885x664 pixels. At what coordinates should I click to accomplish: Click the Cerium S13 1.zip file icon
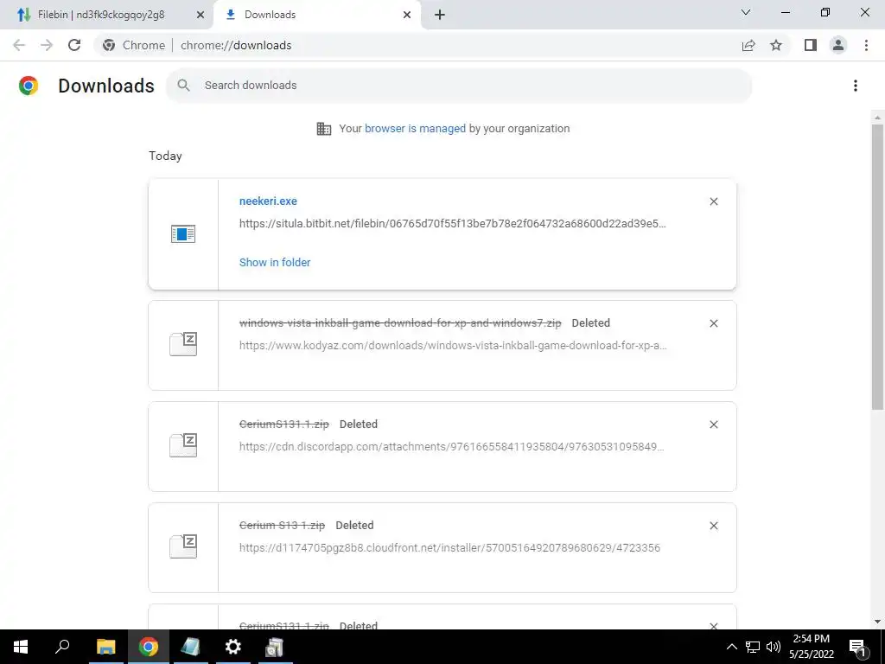click(183, 546)
